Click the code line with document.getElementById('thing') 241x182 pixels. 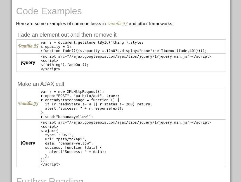(x=92, y=42)
